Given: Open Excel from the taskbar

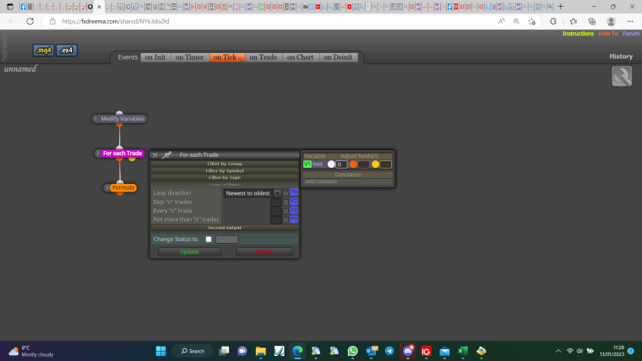Looking at the screenshot, I should (463, 351).
